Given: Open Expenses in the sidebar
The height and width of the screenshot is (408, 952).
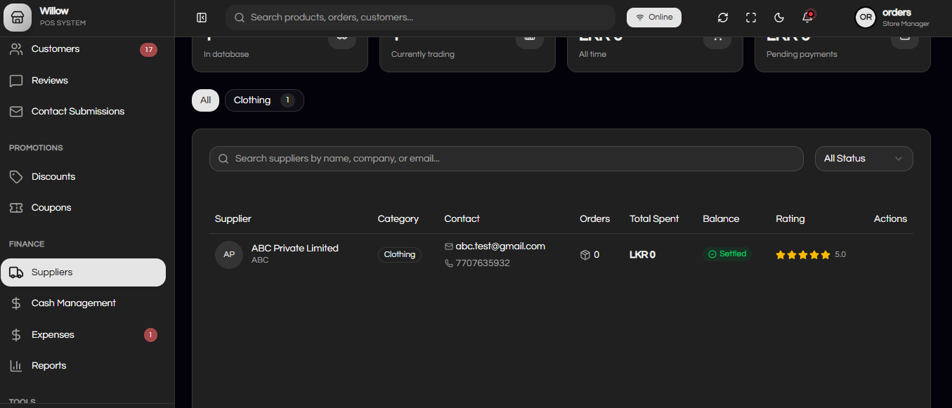Looking at the screenshot, I should (x=83, y=335).
